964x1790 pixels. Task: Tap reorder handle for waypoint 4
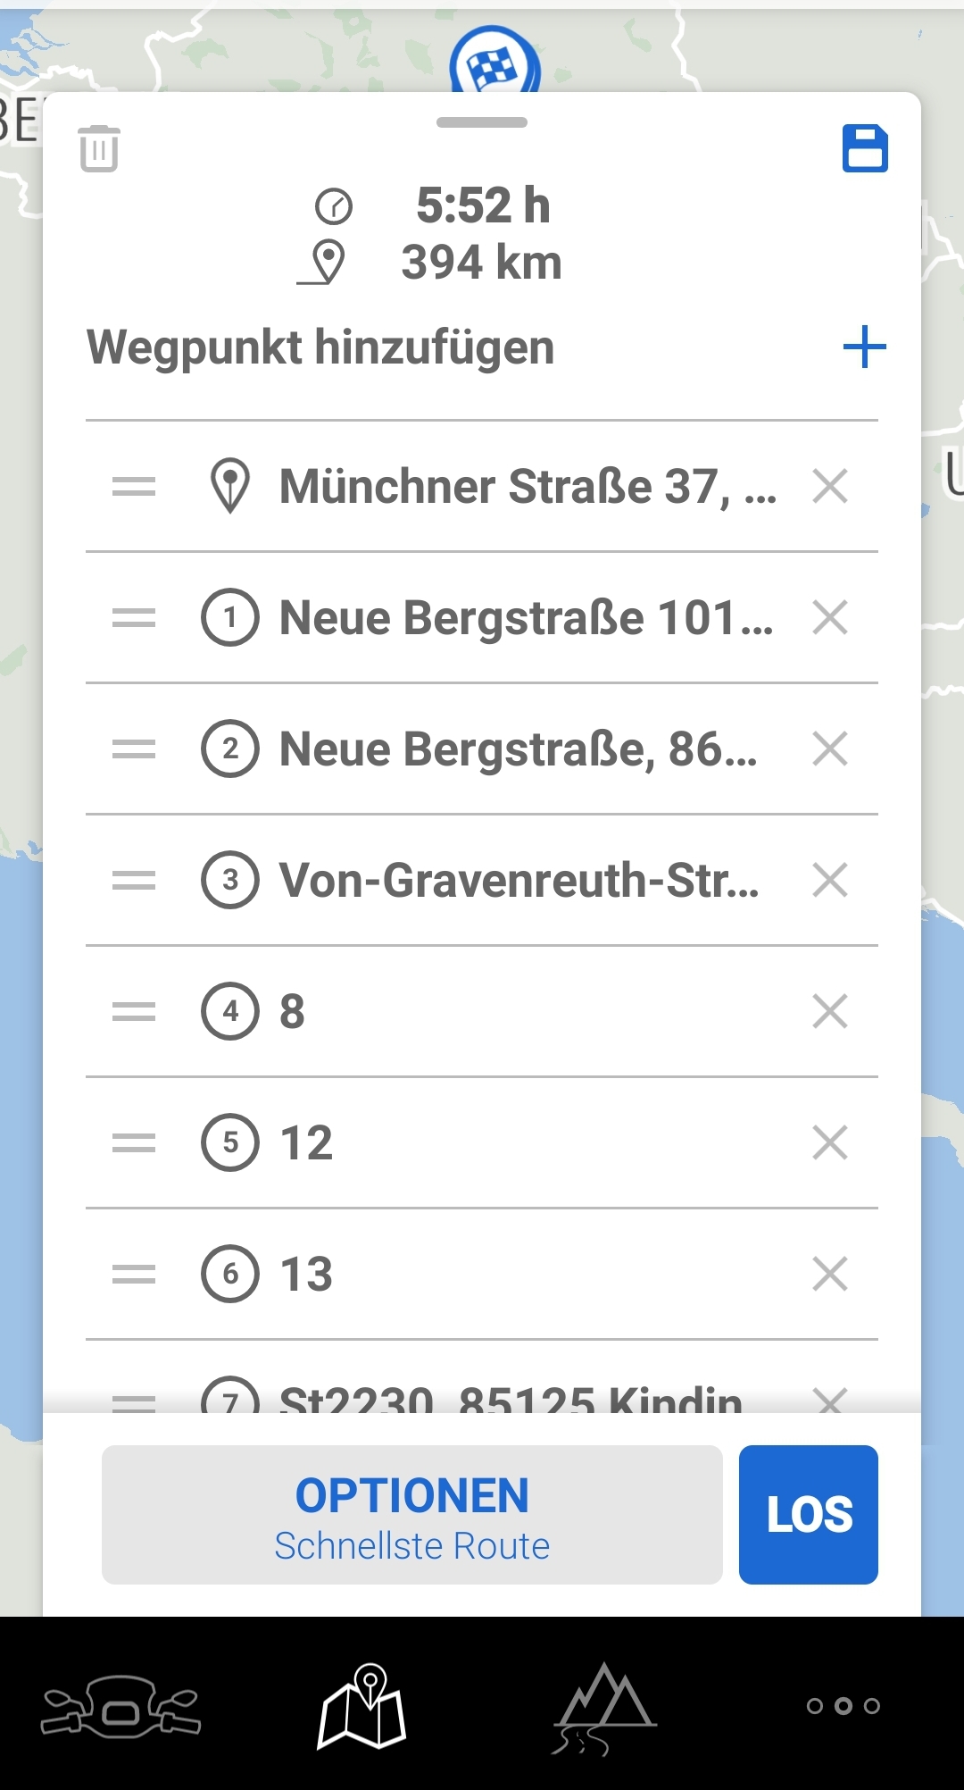pyautogui.click(x=134, y=1012)
